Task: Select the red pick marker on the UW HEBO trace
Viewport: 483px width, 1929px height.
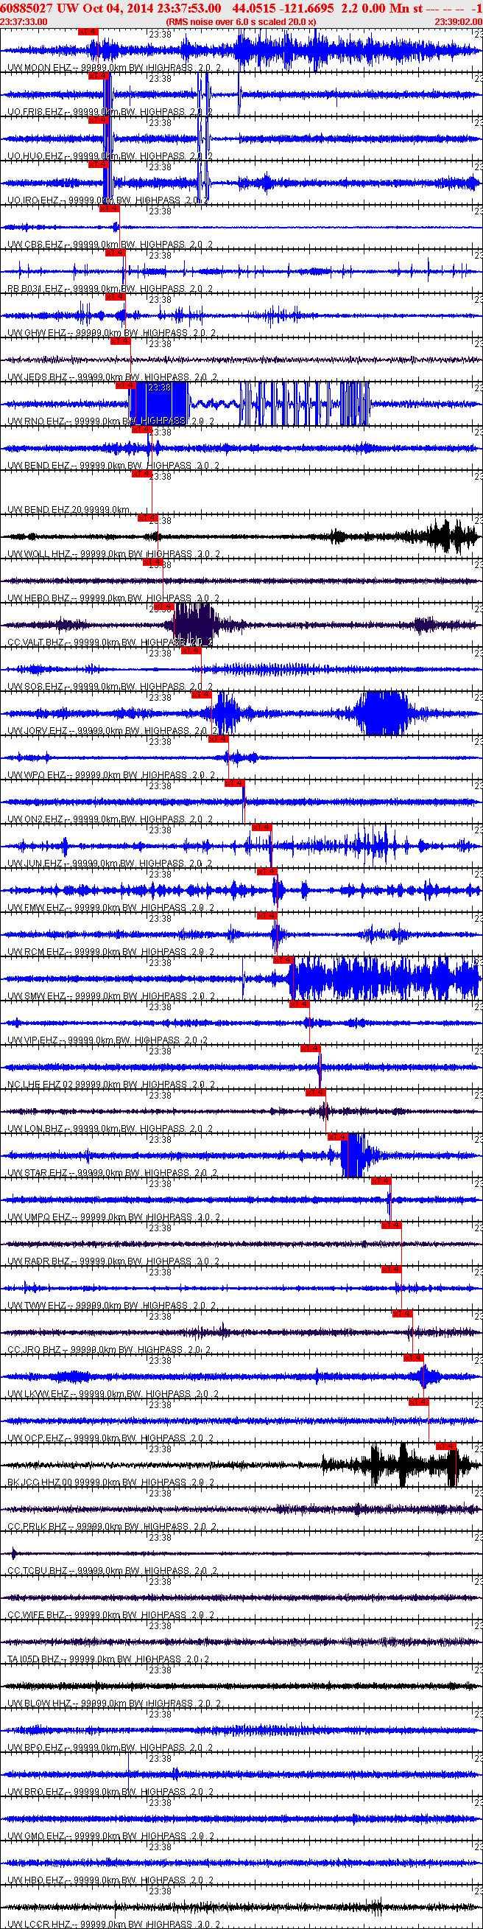Action: [x=152, y=562]
